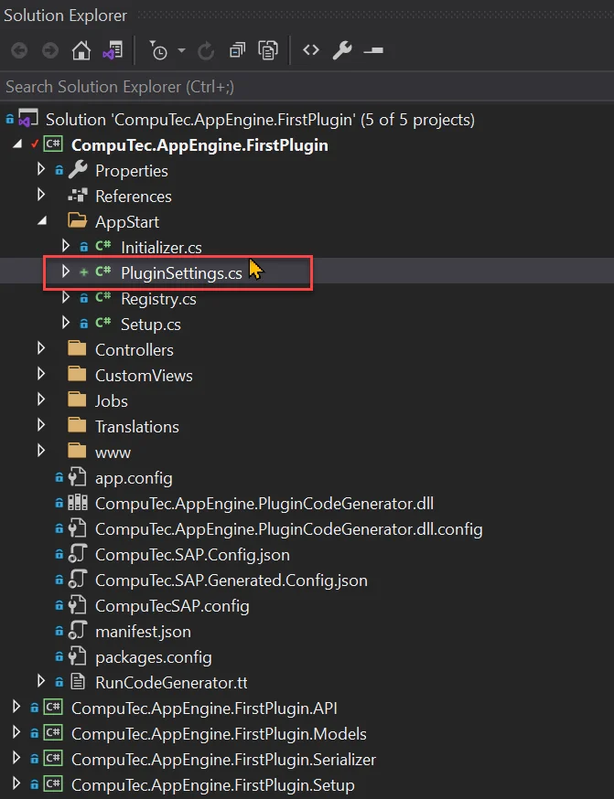Expand the RunCodeGenerator.tt item

(41, 682)
